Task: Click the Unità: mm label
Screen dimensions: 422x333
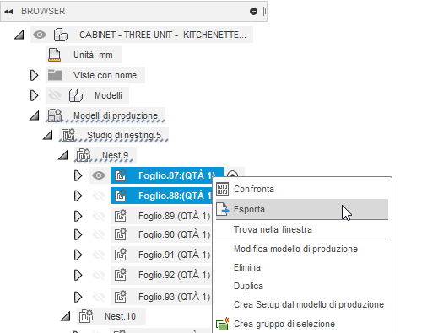Action: (x=93, y=55)
